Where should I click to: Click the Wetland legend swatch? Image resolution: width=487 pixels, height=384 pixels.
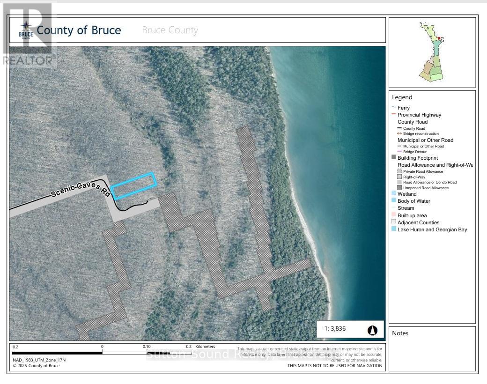[x=394, y=194]
